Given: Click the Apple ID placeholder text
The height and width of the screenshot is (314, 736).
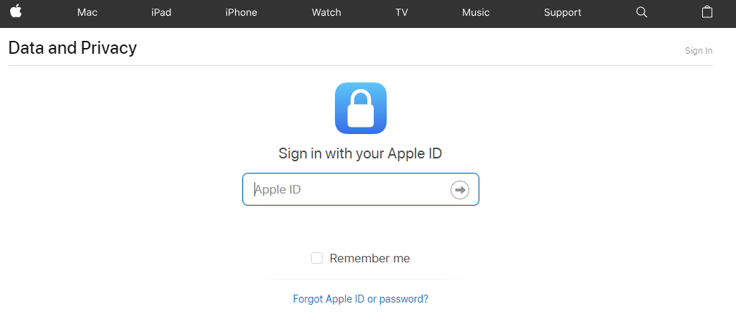Looking at the screenshot, I should tap(277, 189).
